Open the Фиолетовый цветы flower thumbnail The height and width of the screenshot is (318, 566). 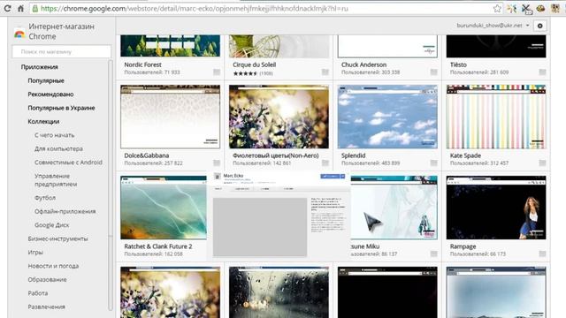(x=279, y=117)
